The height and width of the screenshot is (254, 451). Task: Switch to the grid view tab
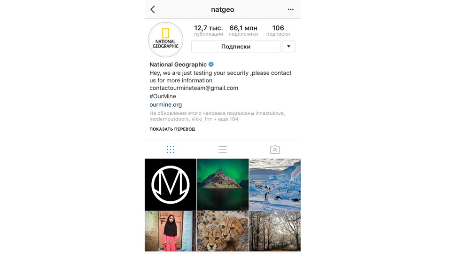click(x=171, y=150)
